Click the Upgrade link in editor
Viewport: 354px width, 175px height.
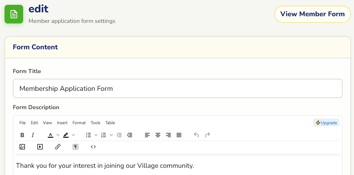(326, 123)
